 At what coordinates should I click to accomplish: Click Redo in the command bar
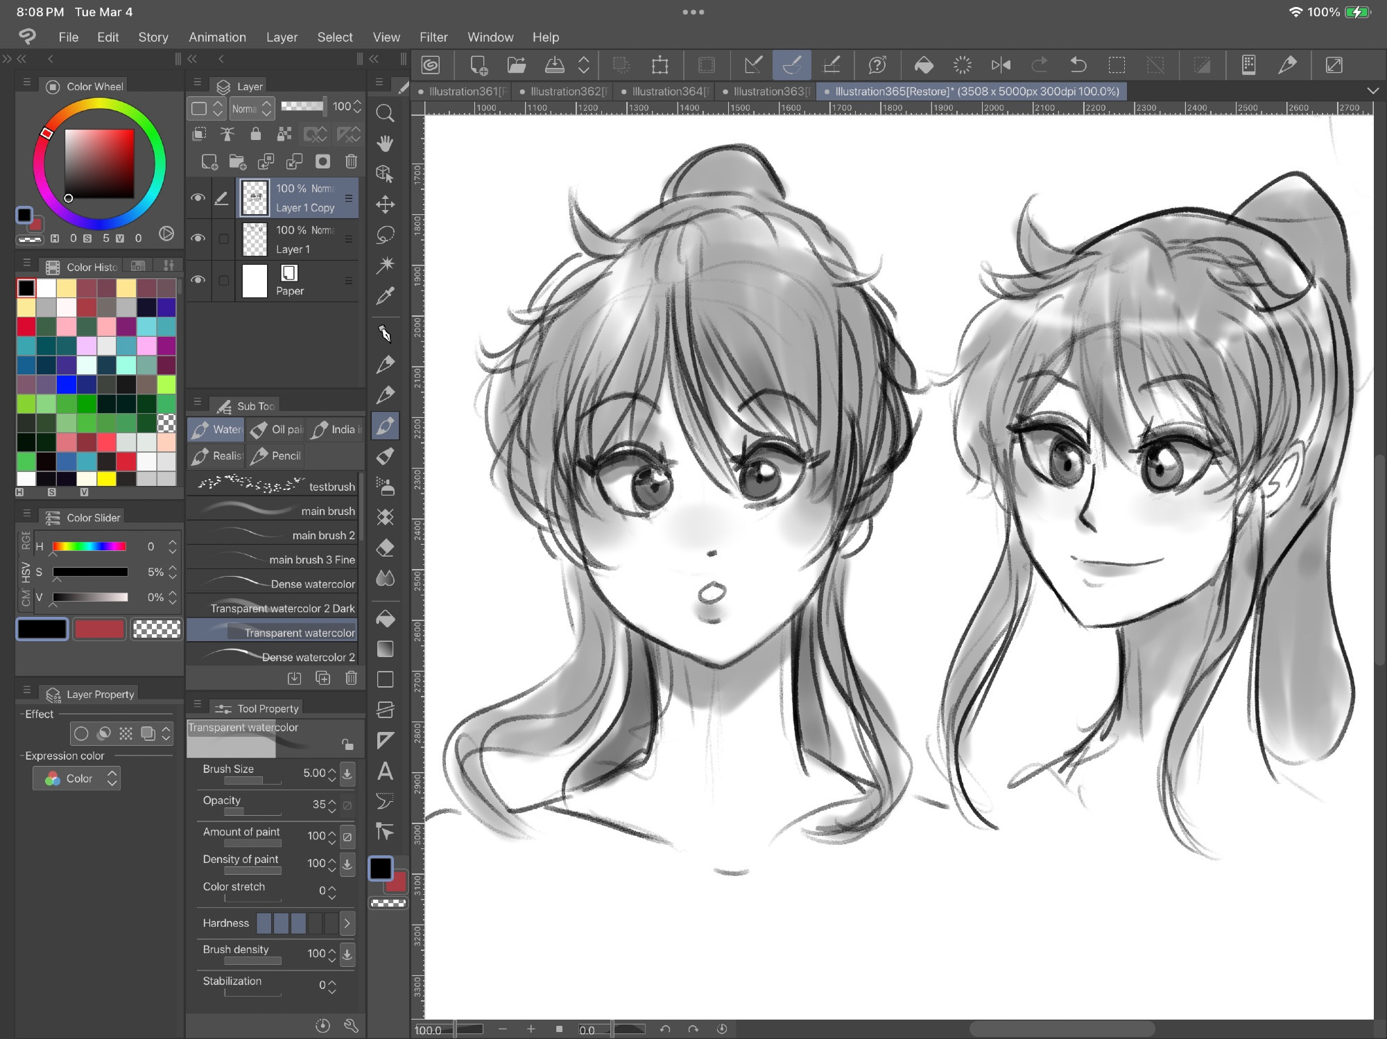tap(1039, 65)
